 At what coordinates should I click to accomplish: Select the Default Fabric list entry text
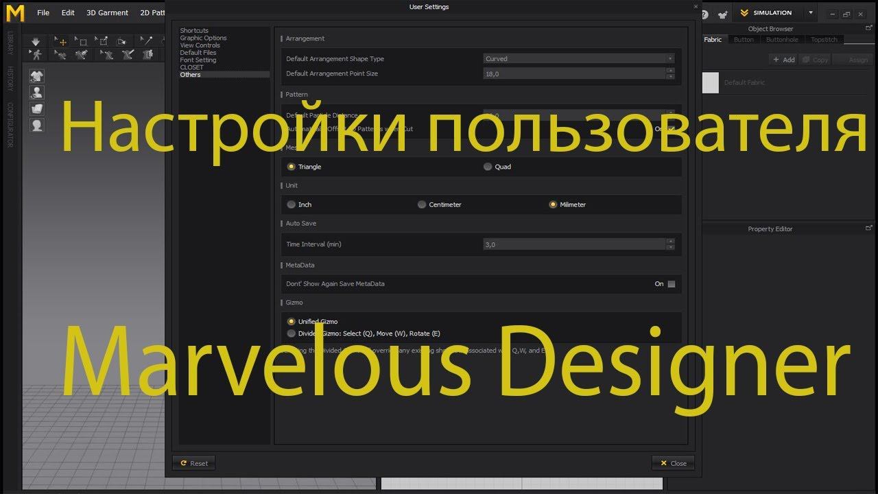coord(744,83)
